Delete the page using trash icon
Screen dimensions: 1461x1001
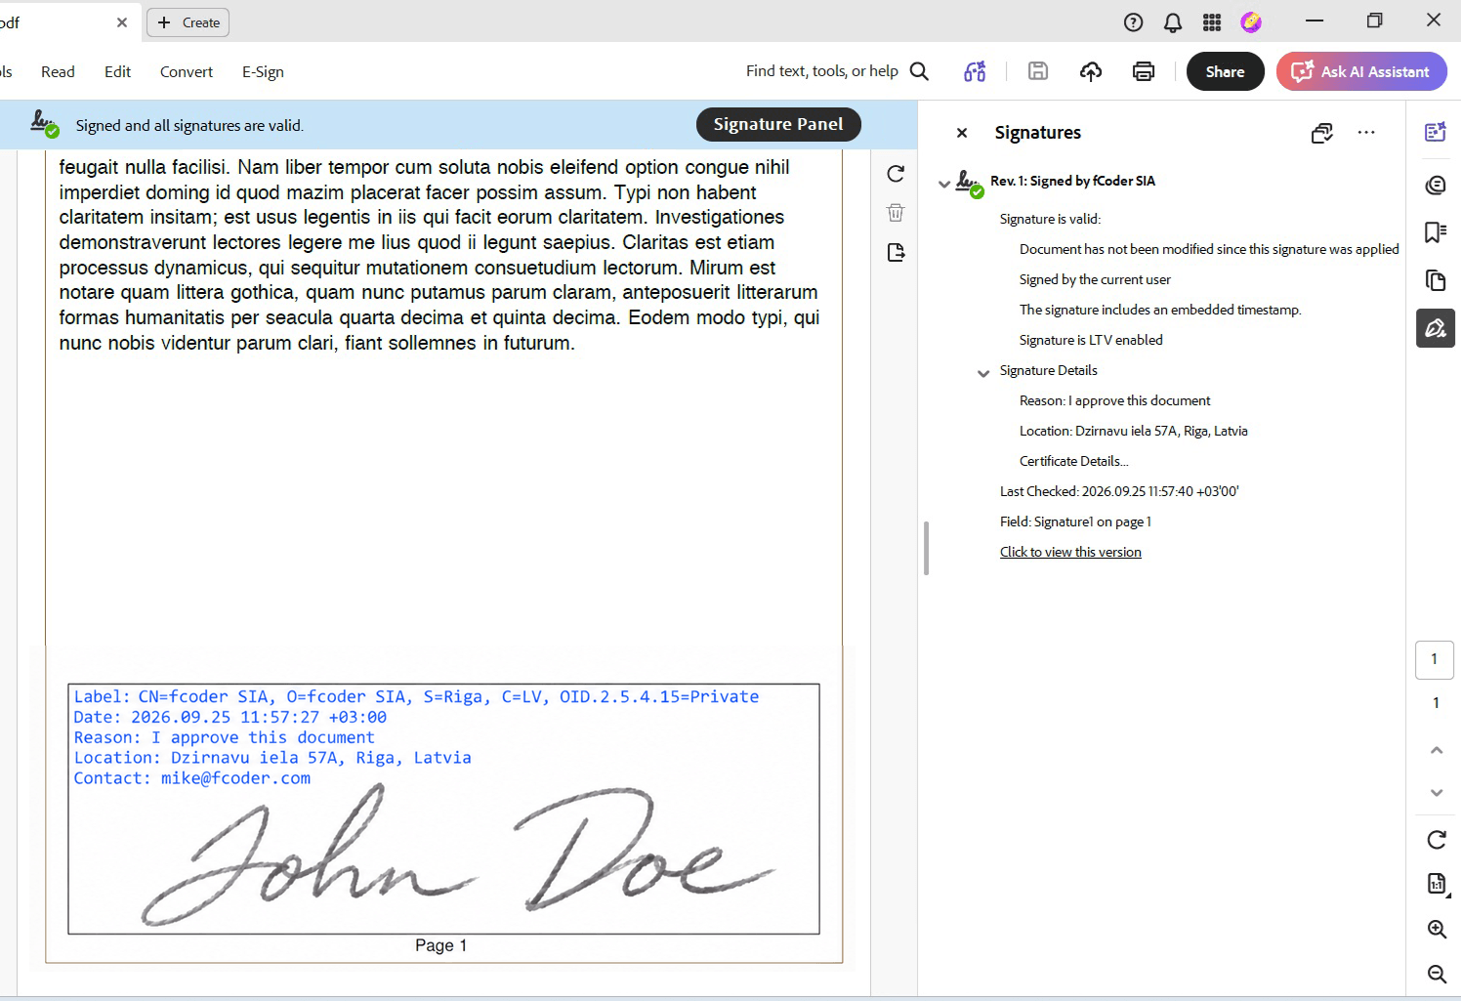coord(896,213)
